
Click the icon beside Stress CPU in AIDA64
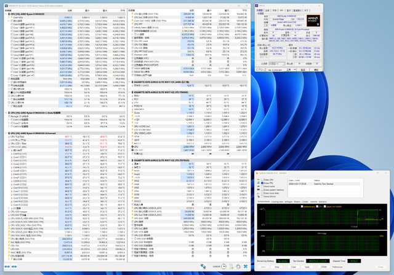point(259,180)
